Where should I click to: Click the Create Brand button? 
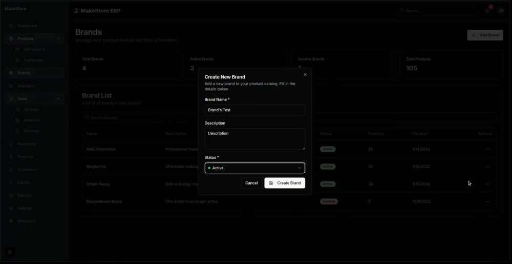(x=285, y=183)
